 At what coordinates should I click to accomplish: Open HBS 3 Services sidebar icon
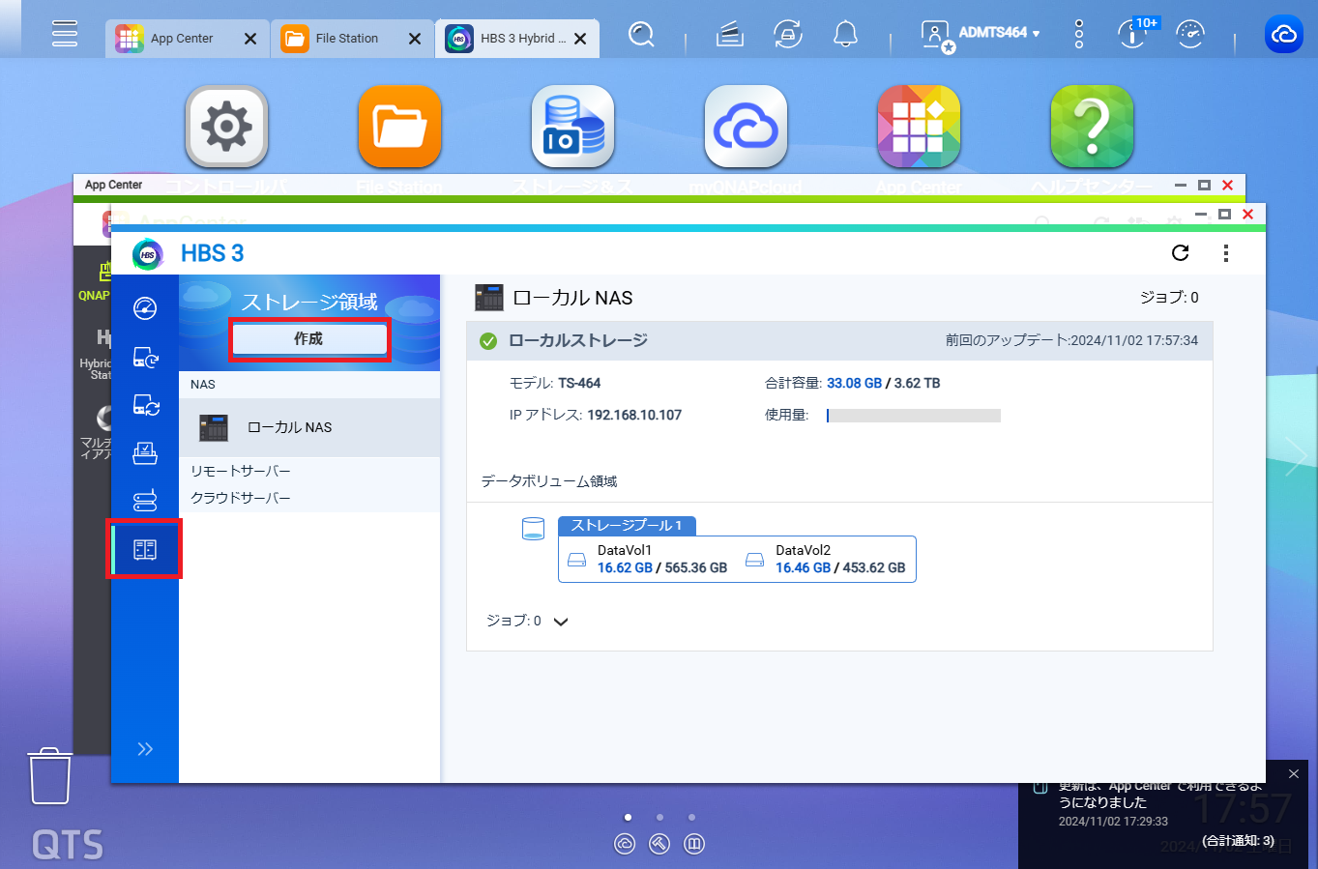coord(145,501)
